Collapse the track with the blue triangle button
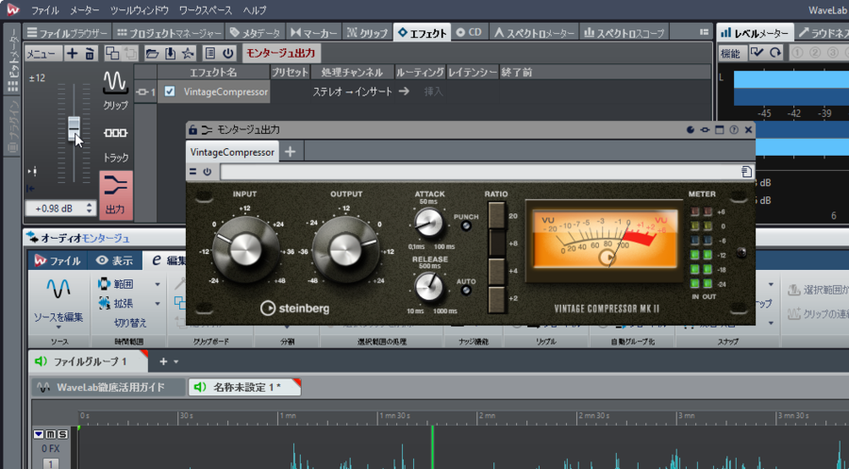This screenshot has width=849, height=469. [x=38, y=434]
